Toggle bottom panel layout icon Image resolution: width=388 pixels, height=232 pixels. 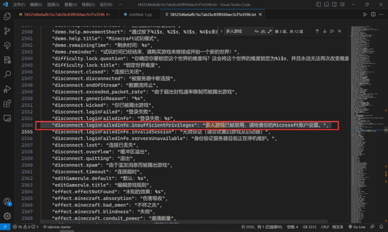[326, 4]
